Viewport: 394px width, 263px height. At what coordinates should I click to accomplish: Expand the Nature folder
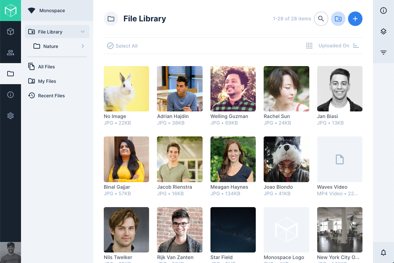(x=83, y=46)
